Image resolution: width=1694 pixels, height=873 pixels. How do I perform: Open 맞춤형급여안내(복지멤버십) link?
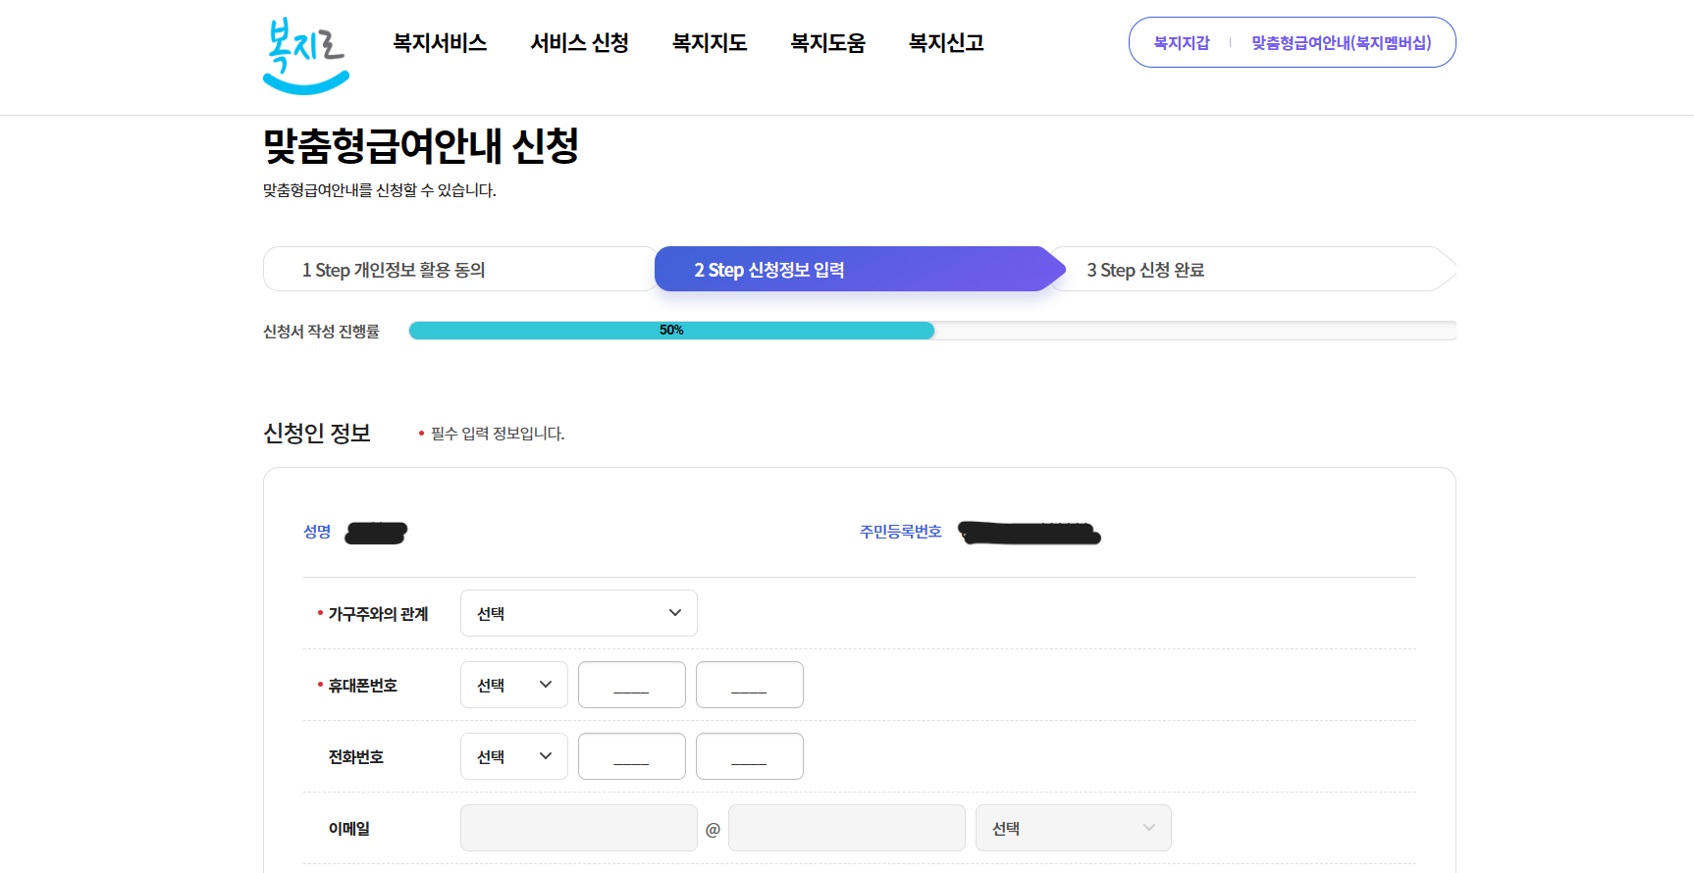pyautogui.click(x=1342, y=43)
